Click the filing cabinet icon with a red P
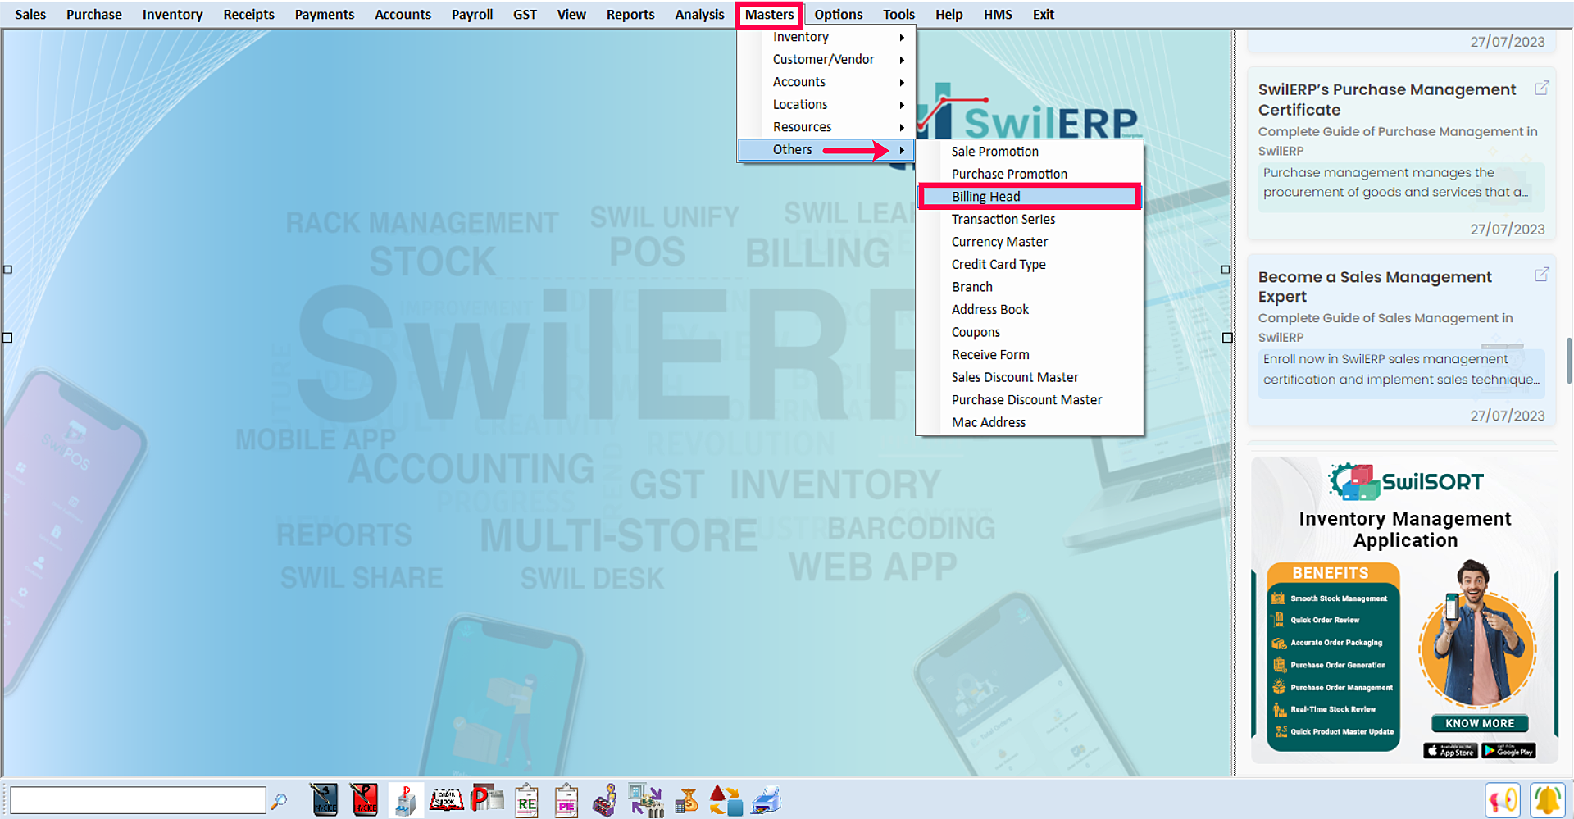Viewport: 1574px width, 819px height. [x=405, y=800]
